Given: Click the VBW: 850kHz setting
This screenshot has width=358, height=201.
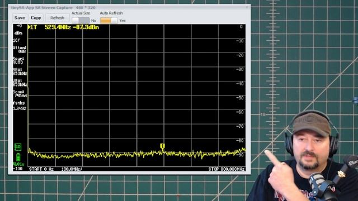Looking at the screenshot, I should click(x=20, y=83).
